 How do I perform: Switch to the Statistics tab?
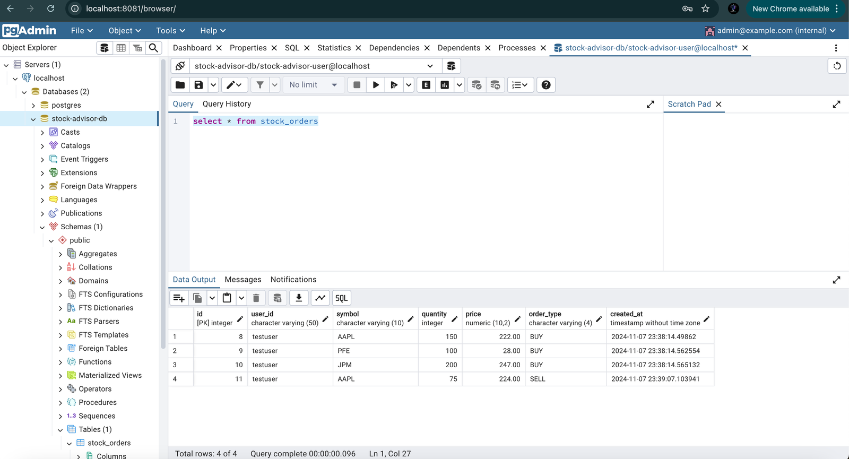[x=334, y=48]
